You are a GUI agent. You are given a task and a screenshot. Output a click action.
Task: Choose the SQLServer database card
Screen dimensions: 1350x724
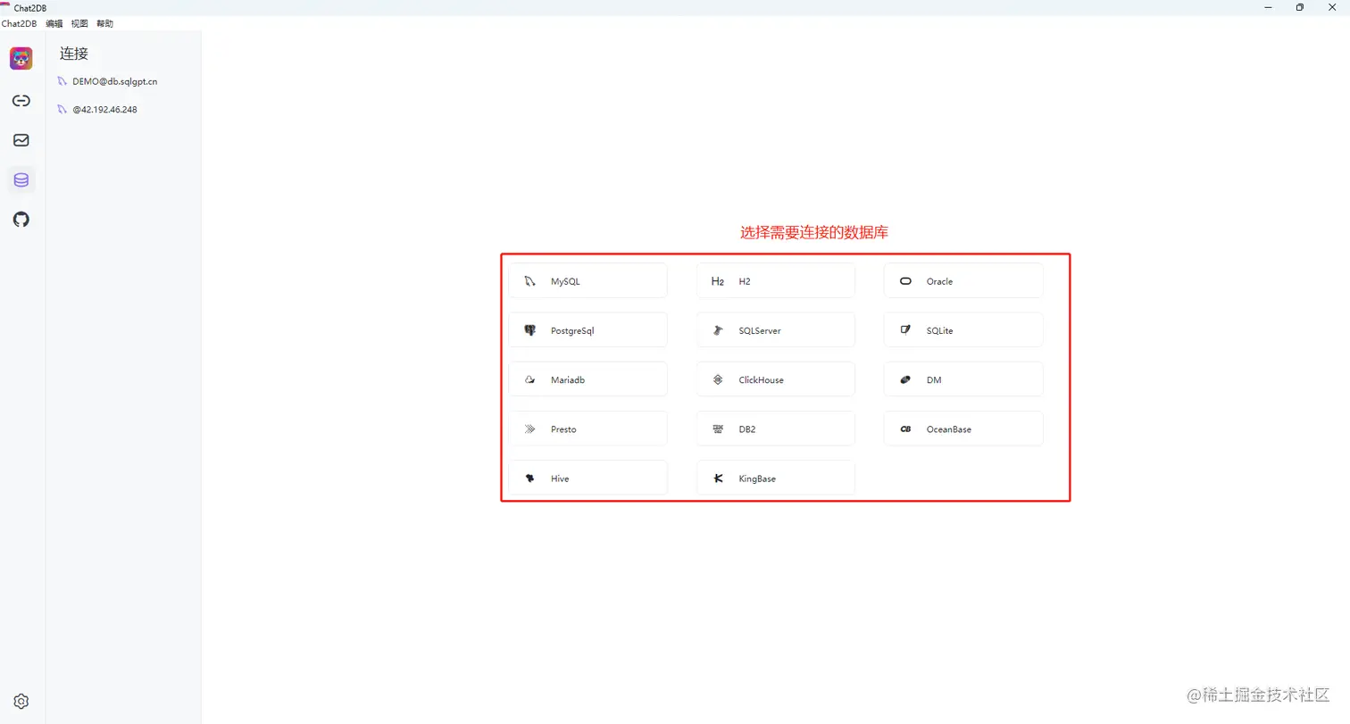tap(776, 330)
